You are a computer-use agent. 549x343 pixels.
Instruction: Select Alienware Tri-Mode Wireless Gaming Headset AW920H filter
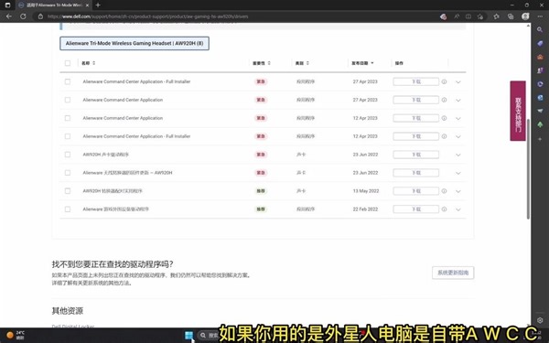click(135, 43)
